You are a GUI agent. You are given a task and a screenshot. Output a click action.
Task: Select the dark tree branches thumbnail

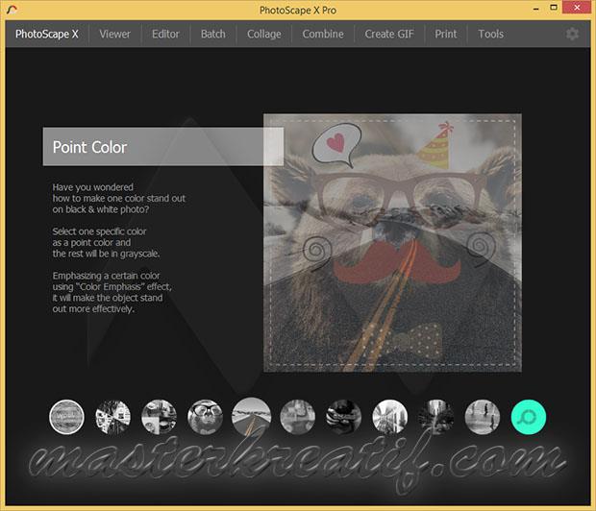(x=436, y=417)
